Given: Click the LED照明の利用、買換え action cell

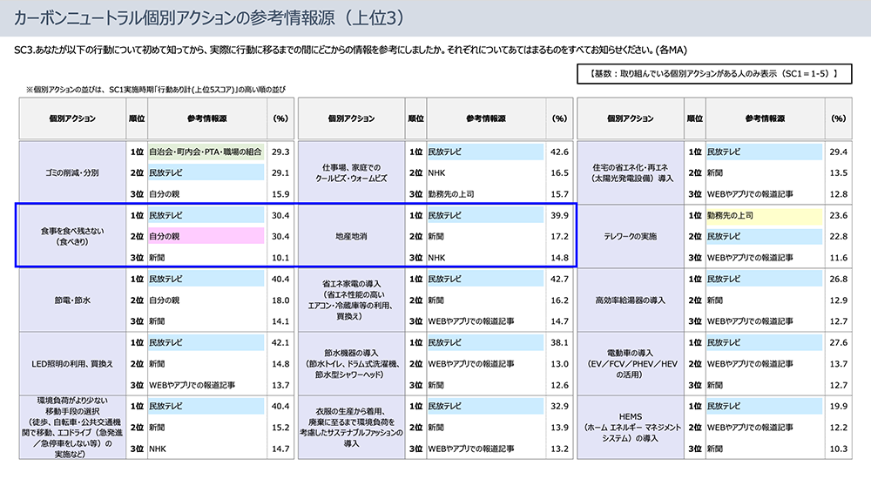Looking at the screenshot, I should [x=72, y=363].
